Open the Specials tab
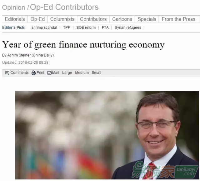This screenshot has width=200, height=181. pos(147,19)
